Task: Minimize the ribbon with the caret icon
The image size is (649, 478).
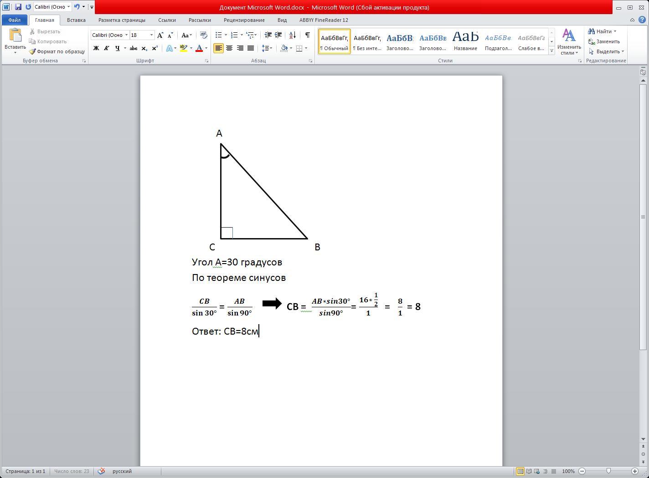Action: click(x=632, y=20)
